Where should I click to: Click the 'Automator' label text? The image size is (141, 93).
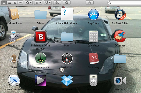14,45
